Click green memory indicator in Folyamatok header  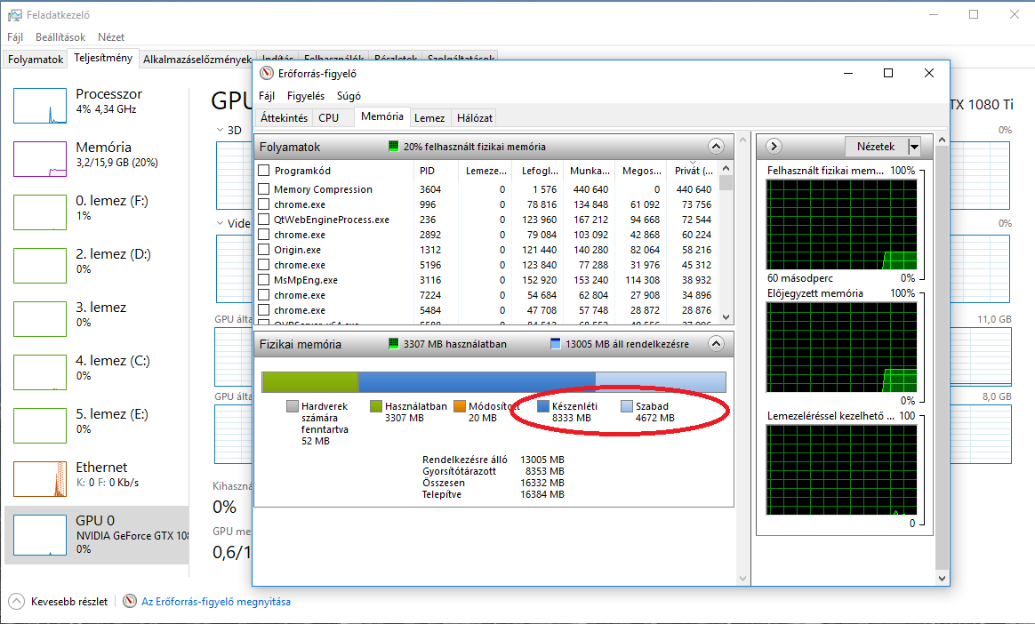coord(393,147)
